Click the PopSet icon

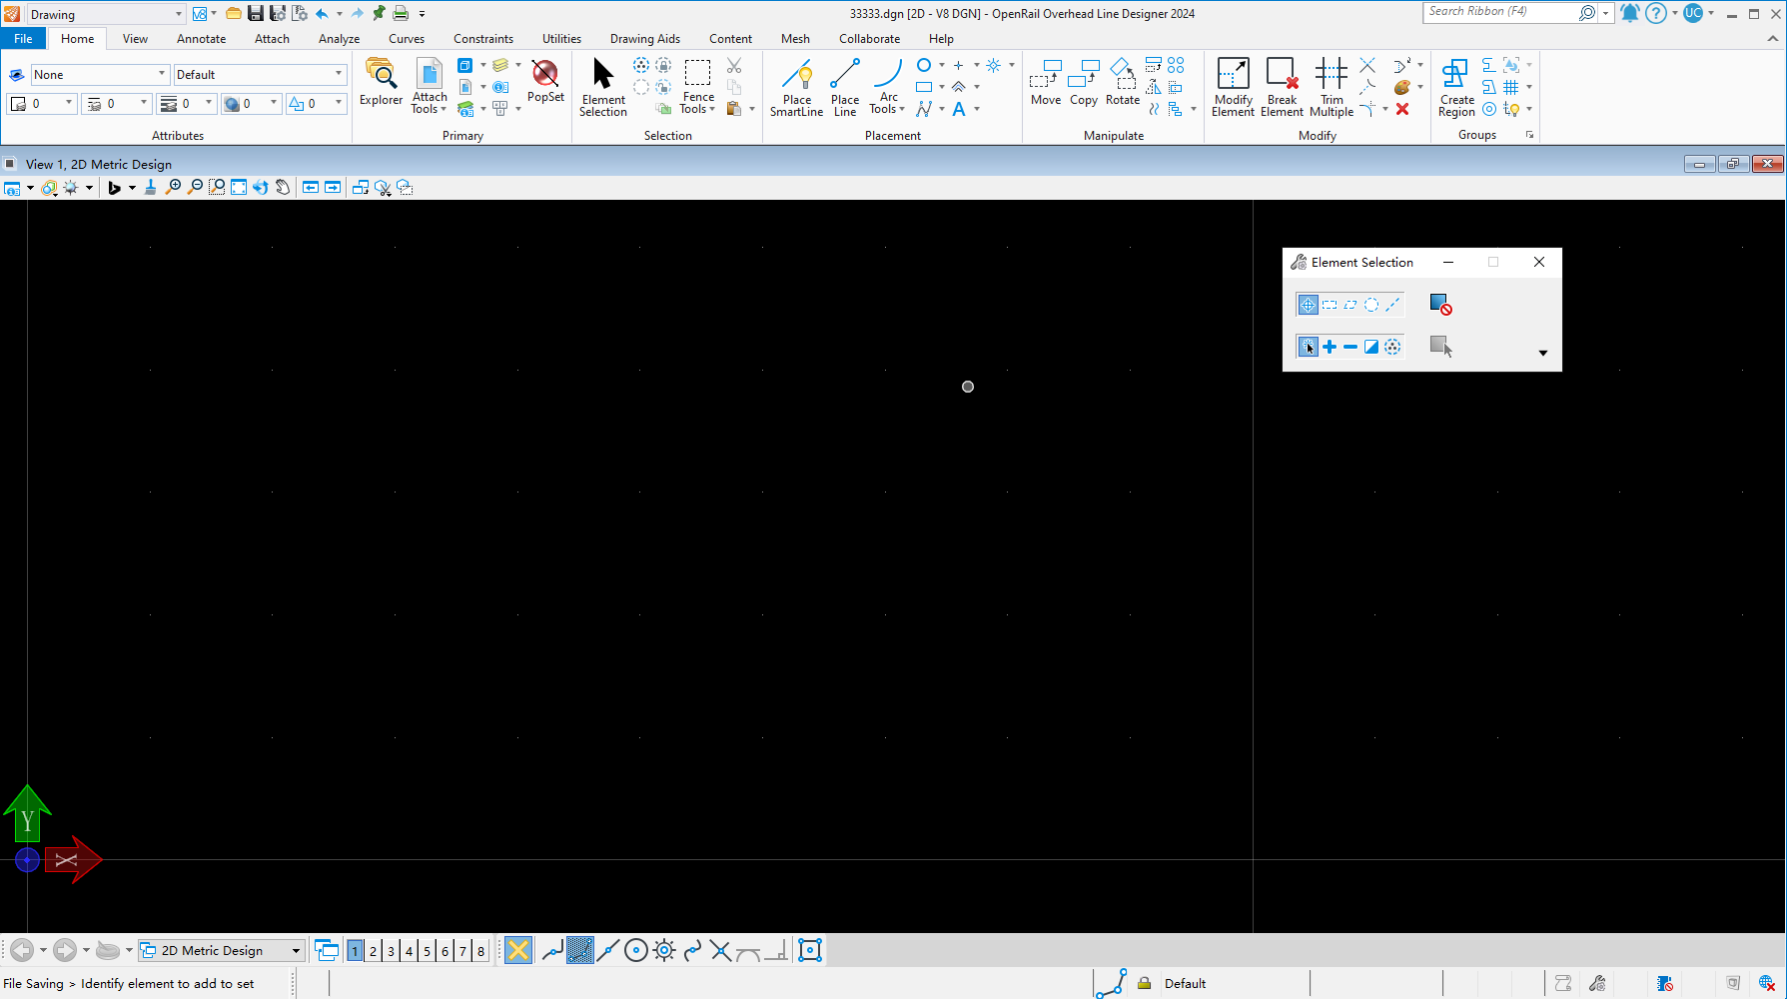coord(545,80)
